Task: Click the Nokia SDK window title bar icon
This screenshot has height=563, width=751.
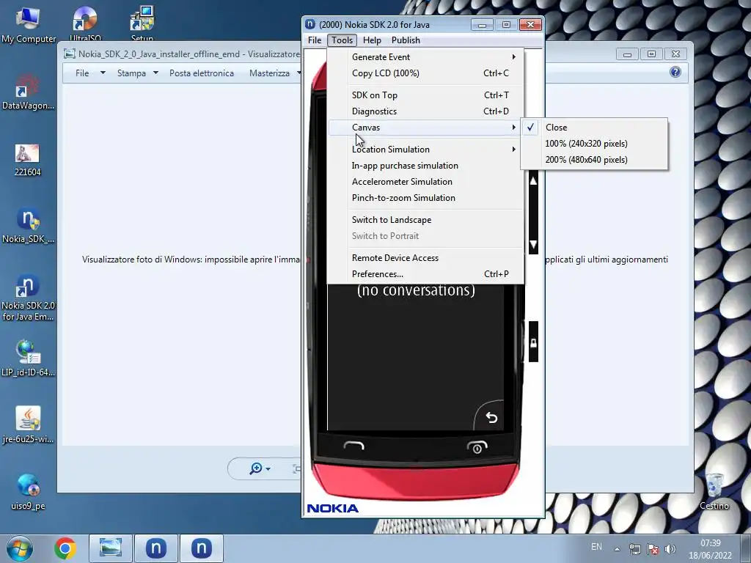Action: pyautogui.click(x=310, y=24)
